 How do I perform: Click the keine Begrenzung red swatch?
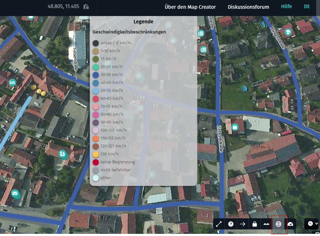click(96, 162)
